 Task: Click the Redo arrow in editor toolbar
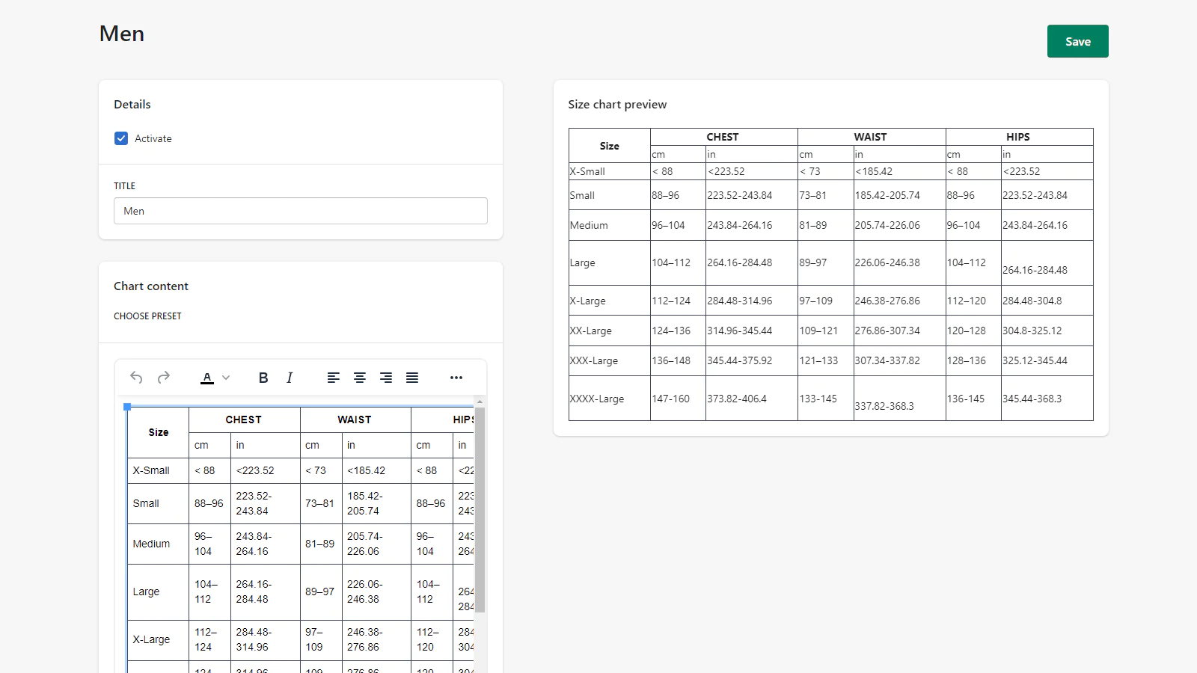[x=164, y=378]
